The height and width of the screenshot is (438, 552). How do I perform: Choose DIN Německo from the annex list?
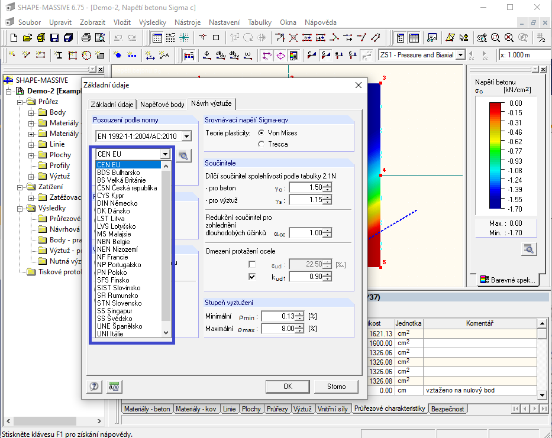point(117,203)
